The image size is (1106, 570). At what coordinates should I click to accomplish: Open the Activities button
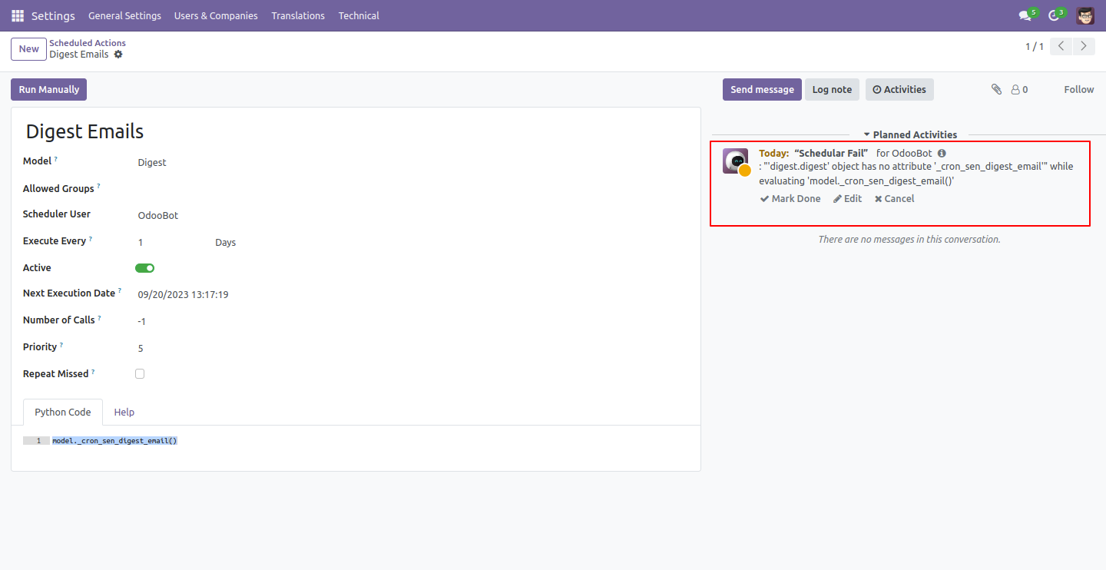[899, 89]
